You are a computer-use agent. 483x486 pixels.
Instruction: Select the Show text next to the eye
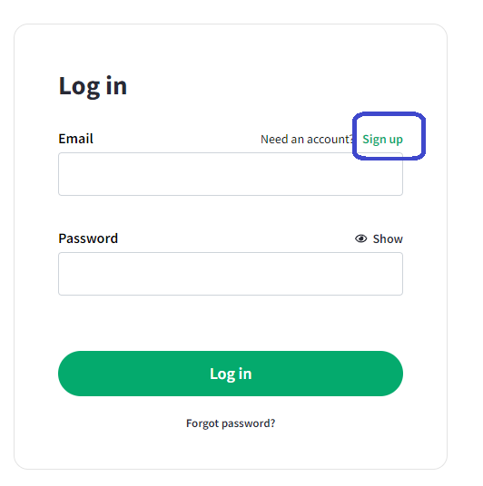tap(388, 239)
